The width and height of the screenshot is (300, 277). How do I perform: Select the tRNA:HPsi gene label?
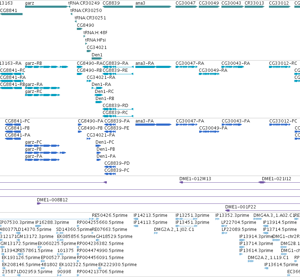tap(96, 40)
